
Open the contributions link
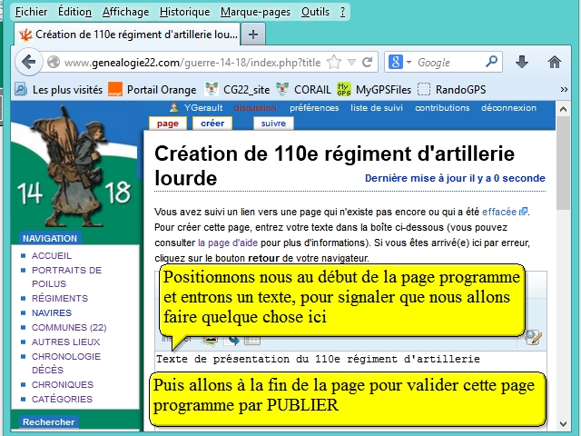pyautogui.click(x=442, y=108)
